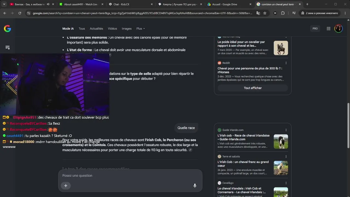The width and height of the screenshot is (350, 197).
Task: Switch to the Chat - Kick.CX tab
Action: tap(131, 4)
